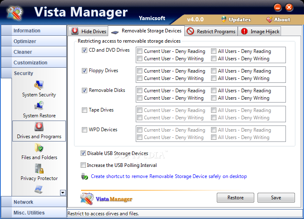Create shortcut to remove Removable Storage Device link

tap(169, 176)
